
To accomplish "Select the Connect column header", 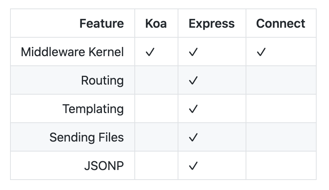I will point(281,23).
